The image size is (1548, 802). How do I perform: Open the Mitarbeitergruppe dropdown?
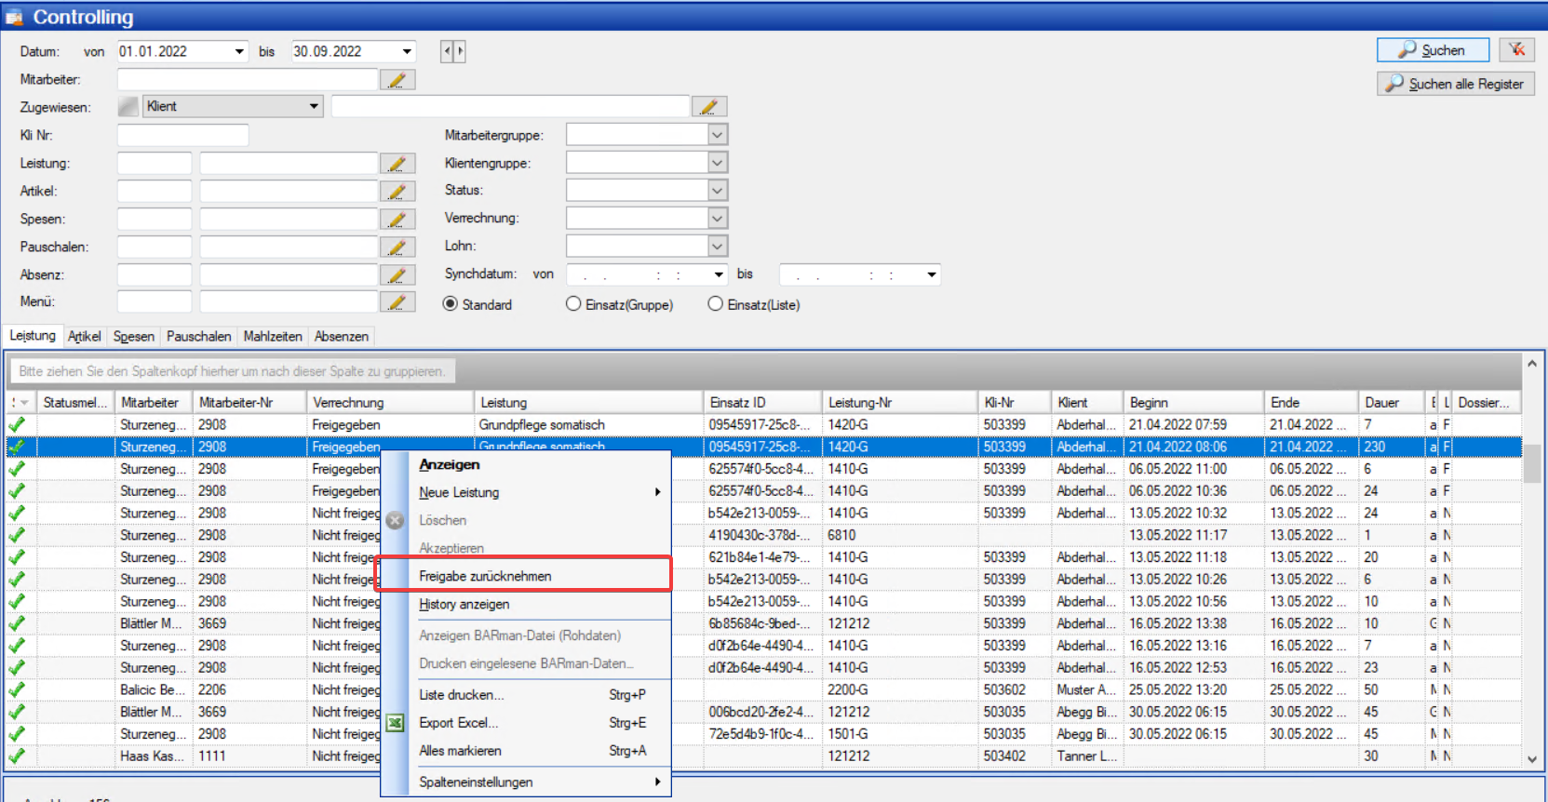[x=717, y=135]
